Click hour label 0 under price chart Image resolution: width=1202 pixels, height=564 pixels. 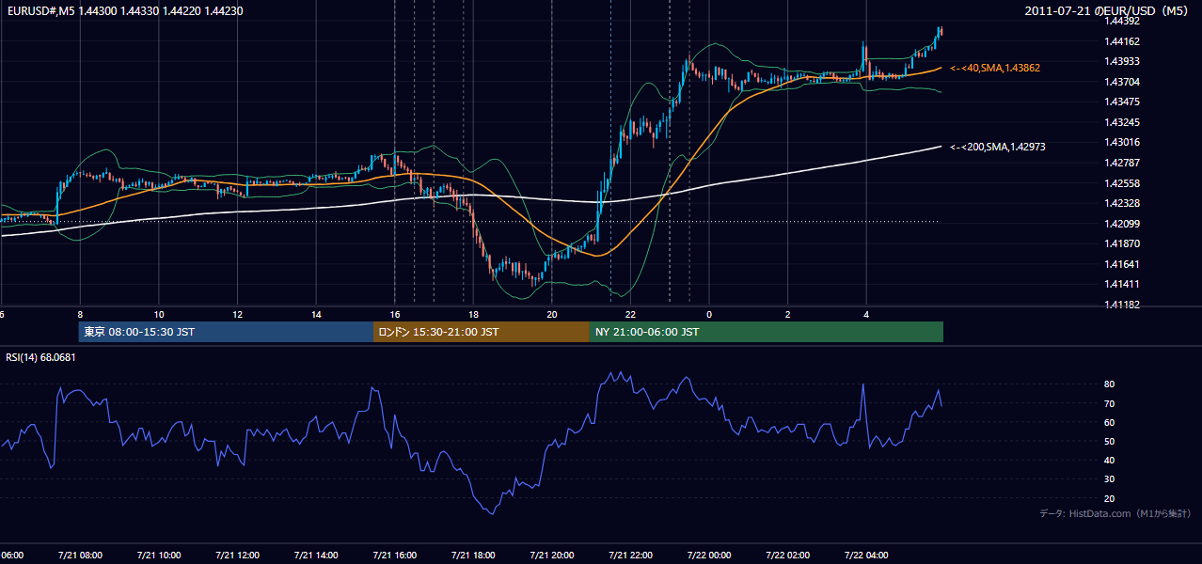tap(709, 314)
